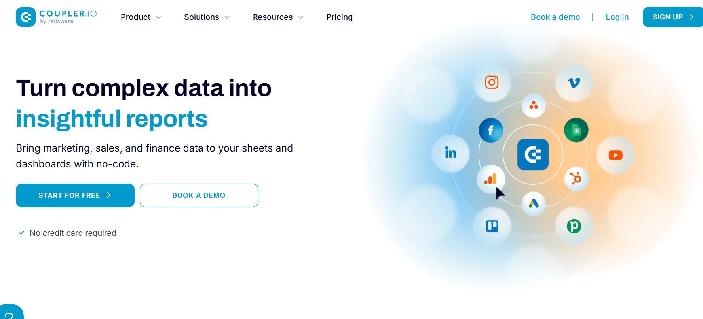Open the Resources dropdown menu

[x=278, y=17]
